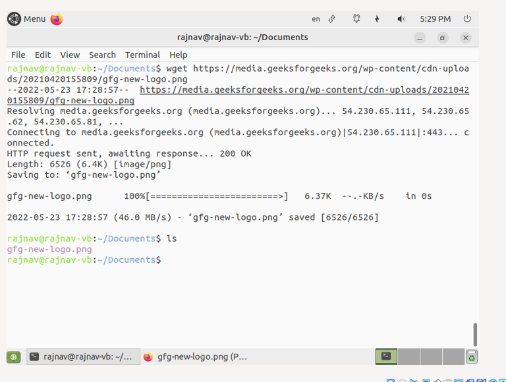Open the Help menu
The width and height of the screenshot is (506, 382).
tap(178, 55)
